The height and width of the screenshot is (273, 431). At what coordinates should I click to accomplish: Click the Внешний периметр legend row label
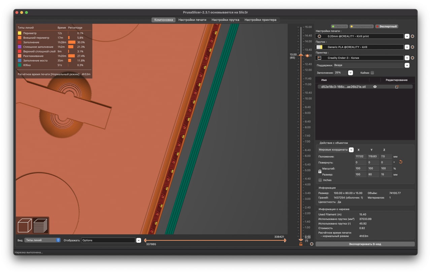point(36,38)
